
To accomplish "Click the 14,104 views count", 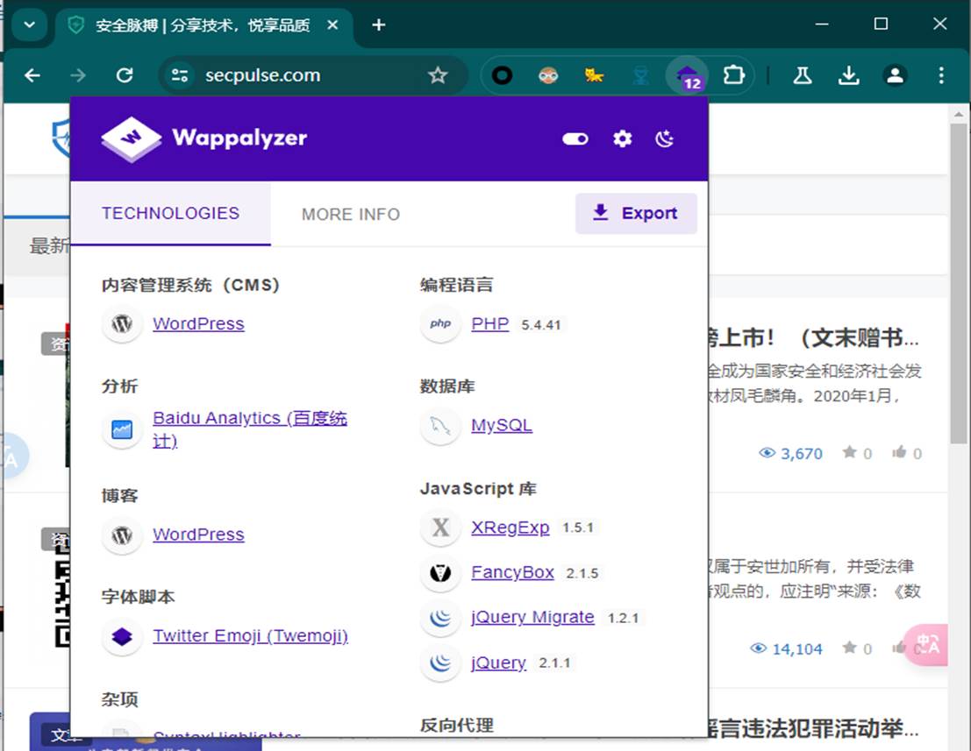I will (x=787, y=648).
